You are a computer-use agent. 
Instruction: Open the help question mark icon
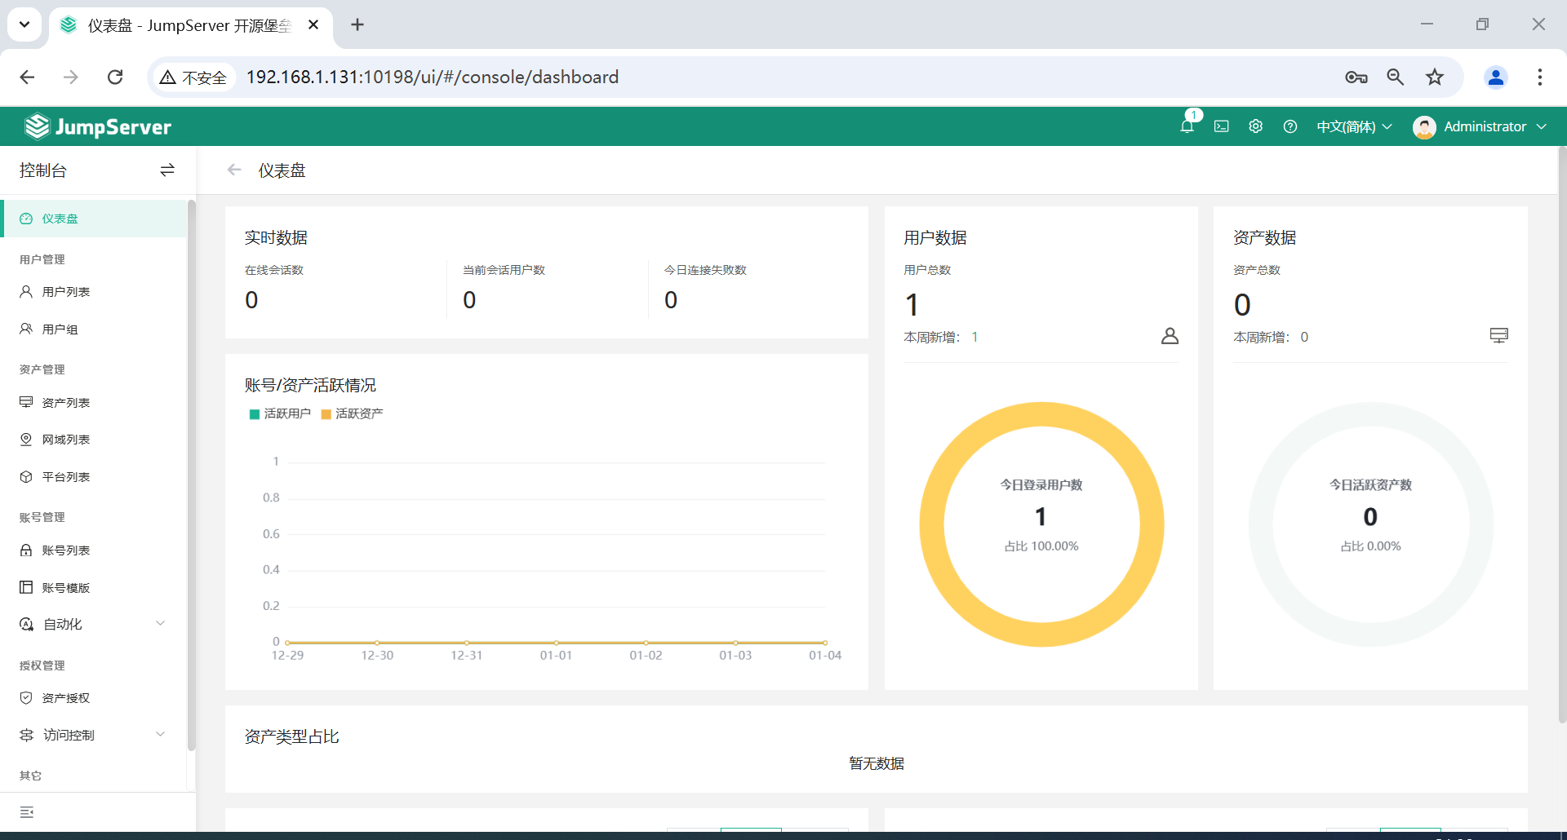click(1290, 126)
